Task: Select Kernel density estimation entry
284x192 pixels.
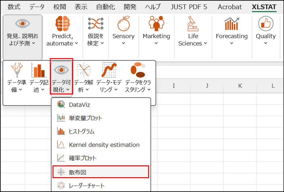Action: coord(101,145)
